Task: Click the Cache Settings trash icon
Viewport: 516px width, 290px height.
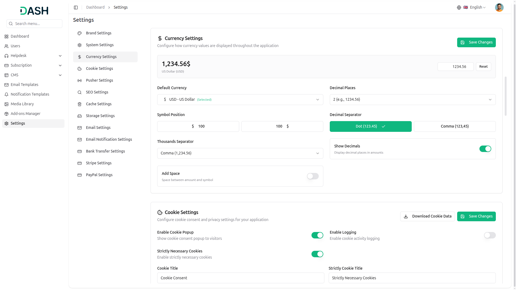Action: tap(80, 104)
